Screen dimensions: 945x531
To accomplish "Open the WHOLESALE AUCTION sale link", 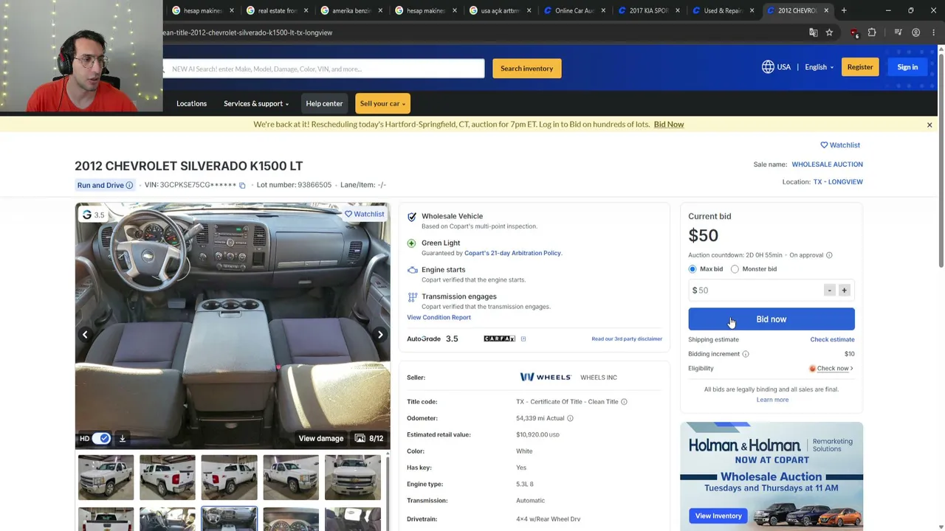I will click(827, 164).
